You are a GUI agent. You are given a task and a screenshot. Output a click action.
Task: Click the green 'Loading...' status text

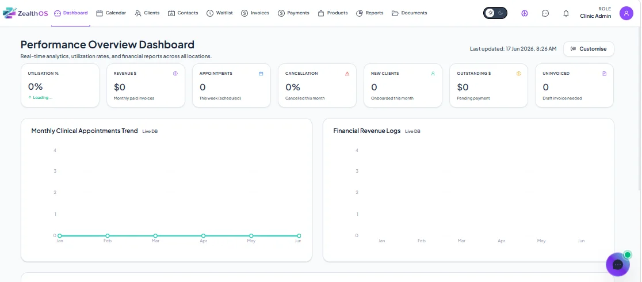(43, 98)
